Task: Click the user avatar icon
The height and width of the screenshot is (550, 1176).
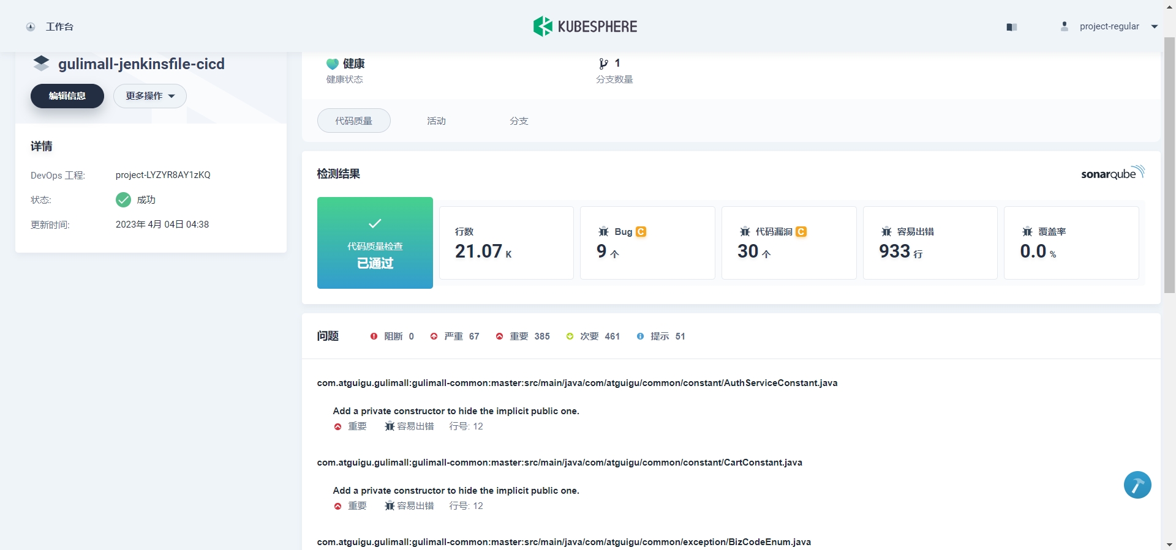Action: [x=1065, y=26]
